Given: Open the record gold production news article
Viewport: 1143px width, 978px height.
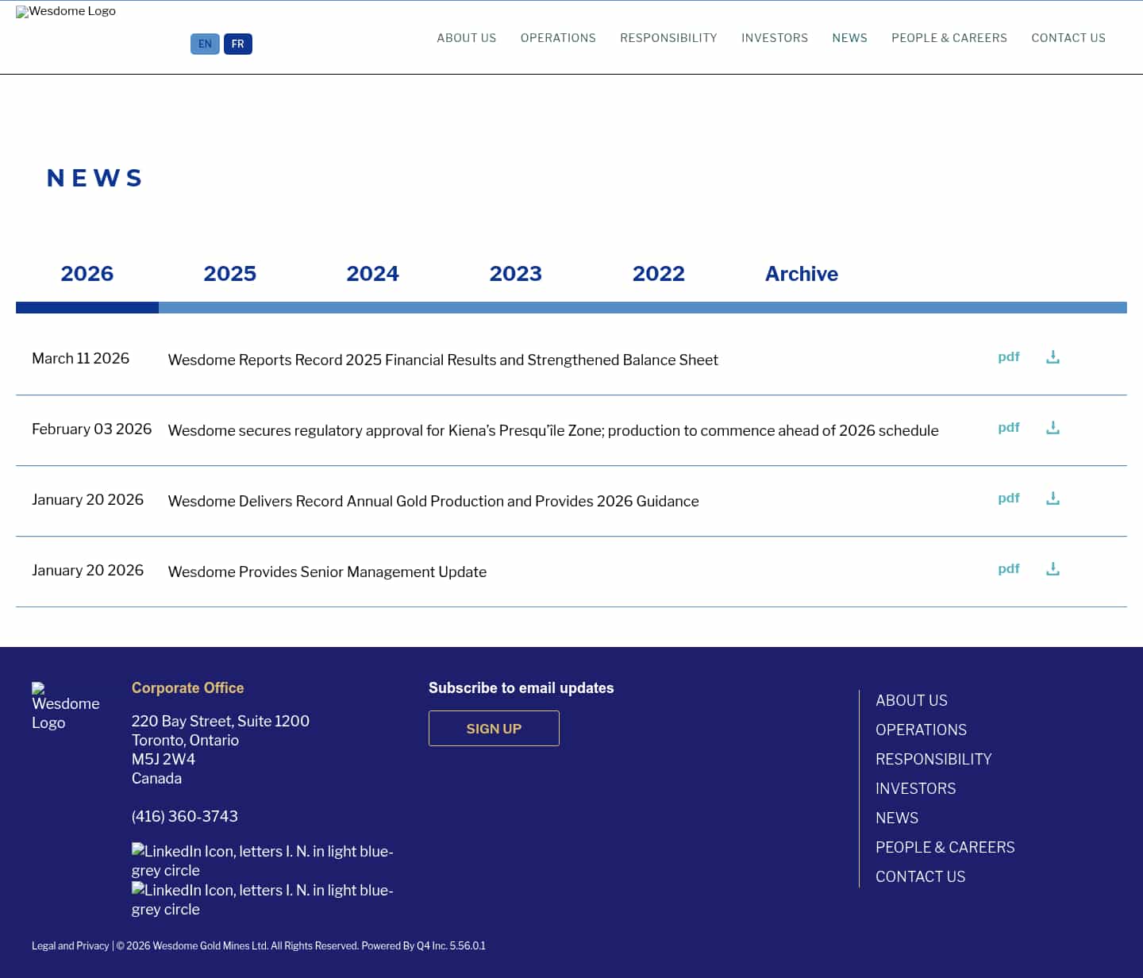Looking at the screenshot, I should (433, 501).
